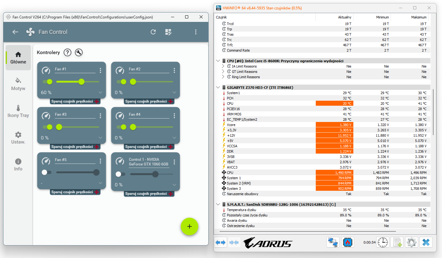This screenshot has height=258, width=442.
Task: Disable the Fan #3 control switch
Action: [47, 127]
